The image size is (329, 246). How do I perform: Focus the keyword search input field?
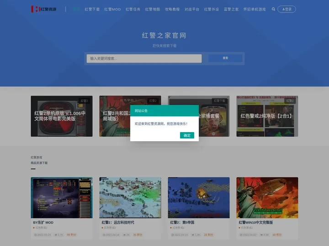[x=144, y=58]
